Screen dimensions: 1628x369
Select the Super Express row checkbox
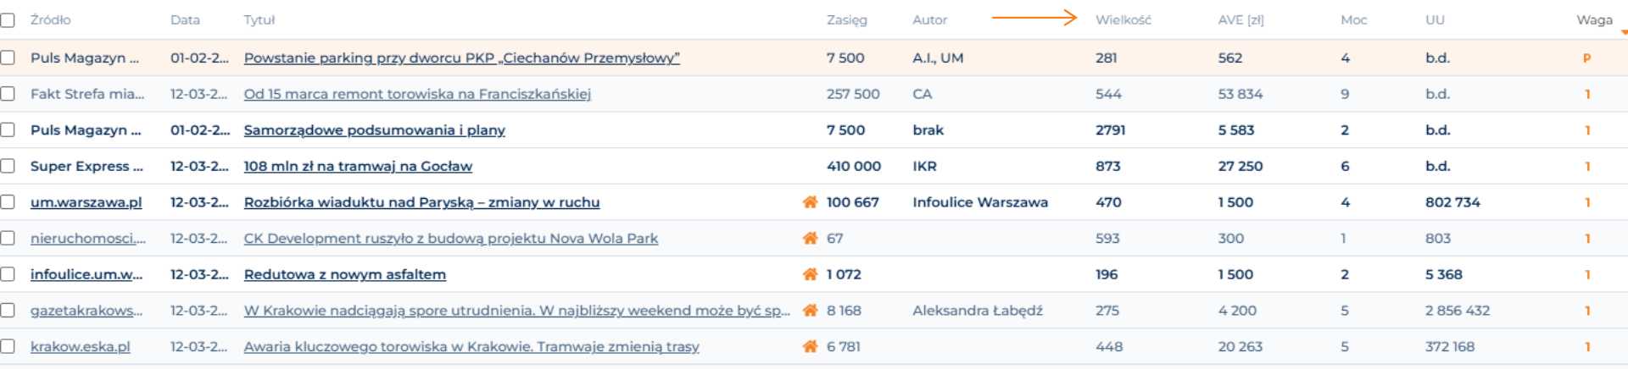(8, 166)
